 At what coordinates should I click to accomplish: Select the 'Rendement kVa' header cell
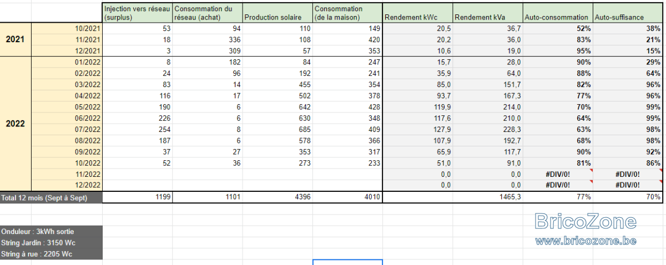(x=488, y=13)
